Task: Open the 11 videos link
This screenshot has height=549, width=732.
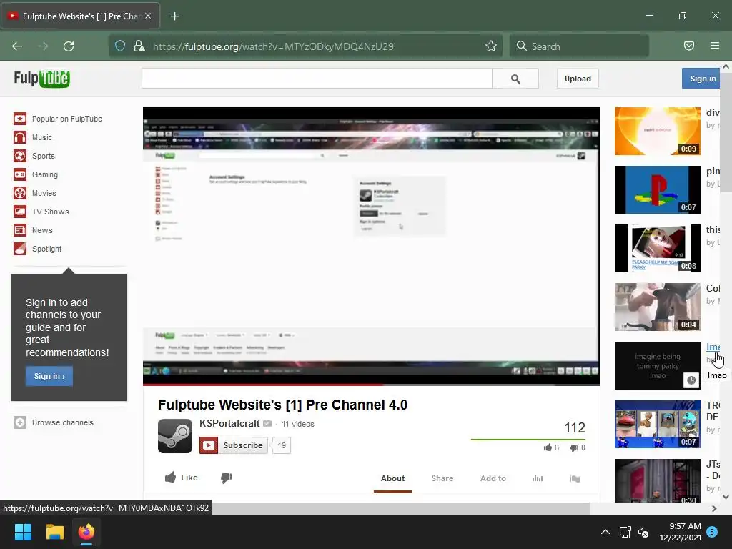Action: point(298,424)
